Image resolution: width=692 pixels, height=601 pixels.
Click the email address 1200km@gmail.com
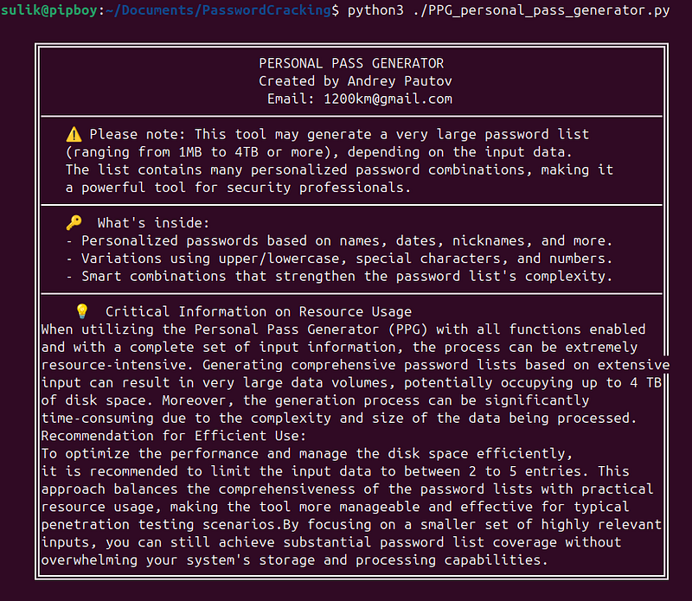(388, 99)
